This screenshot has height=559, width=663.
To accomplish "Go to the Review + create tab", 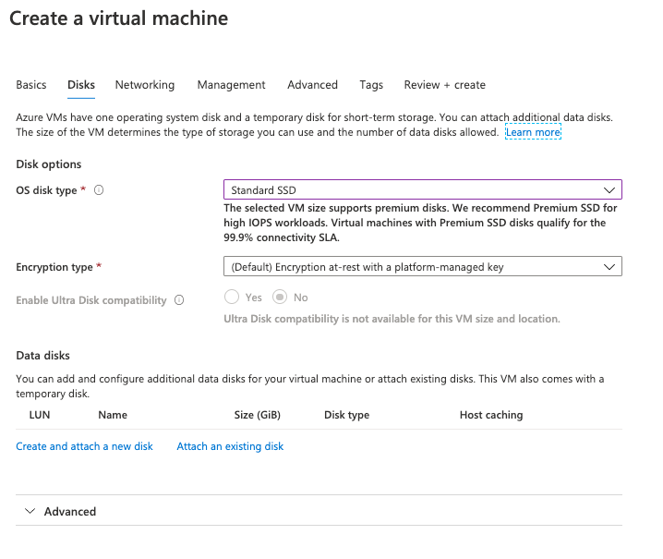I will pyautogui.click(x=444, y=85).
